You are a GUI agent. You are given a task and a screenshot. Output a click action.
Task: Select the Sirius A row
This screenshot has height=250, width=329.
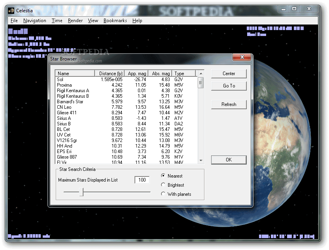[126, 118]
